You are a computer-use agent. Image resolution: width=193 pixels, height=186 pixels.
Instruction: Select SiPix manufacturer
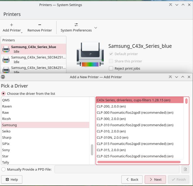coord(45,144)
